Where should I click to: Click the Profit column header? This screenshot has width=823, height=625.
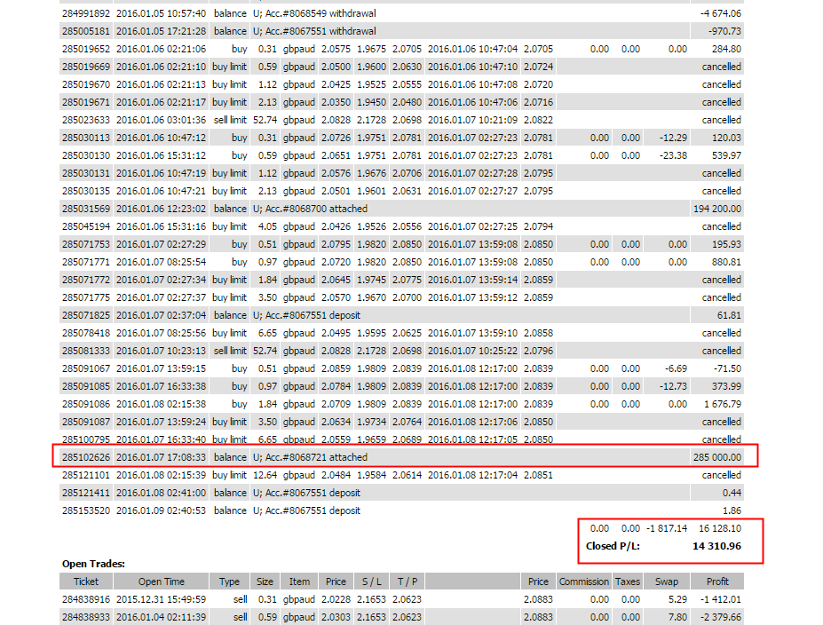tap(717, 582)
